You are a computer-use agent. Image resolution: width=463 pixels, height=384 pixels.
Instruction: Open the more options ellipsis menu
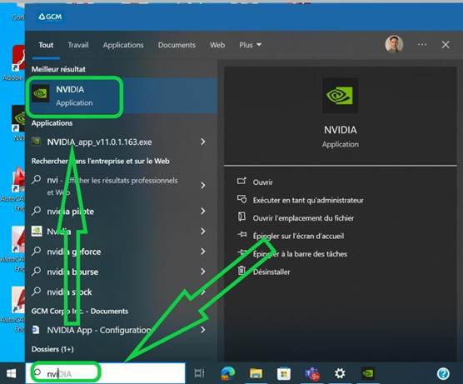(x=421, y=44)
